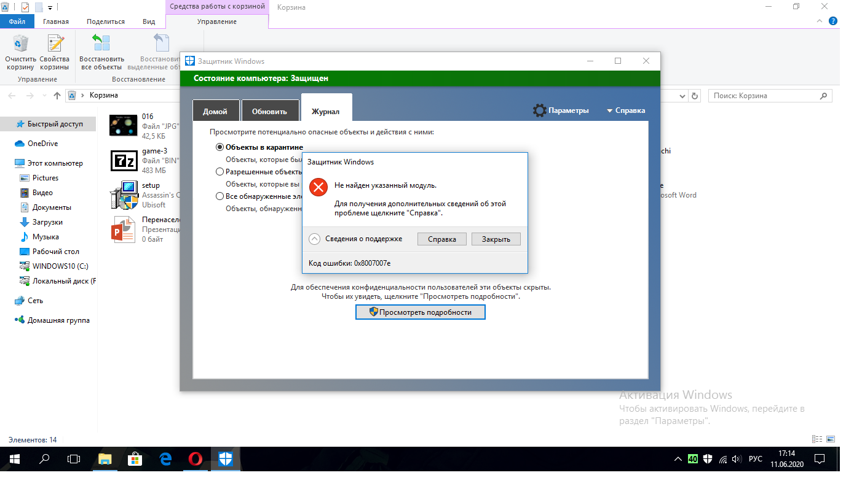Image resolution: width=854 pixels, height=486 pixels.
Task: Open Windows Defender Settings gear
Action: [x=540, y=110]
